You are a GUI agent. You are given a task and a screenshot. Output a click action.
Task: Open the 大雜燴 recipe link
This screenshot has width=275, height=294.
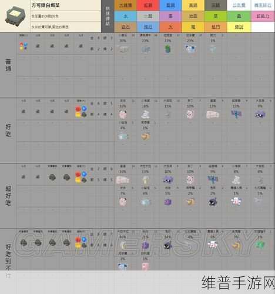point(126,5)
